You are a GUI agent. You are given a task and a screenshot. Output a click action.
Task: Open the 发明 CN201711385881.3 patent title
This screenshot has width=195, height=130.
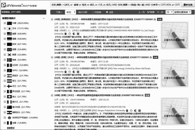[103, 57]
